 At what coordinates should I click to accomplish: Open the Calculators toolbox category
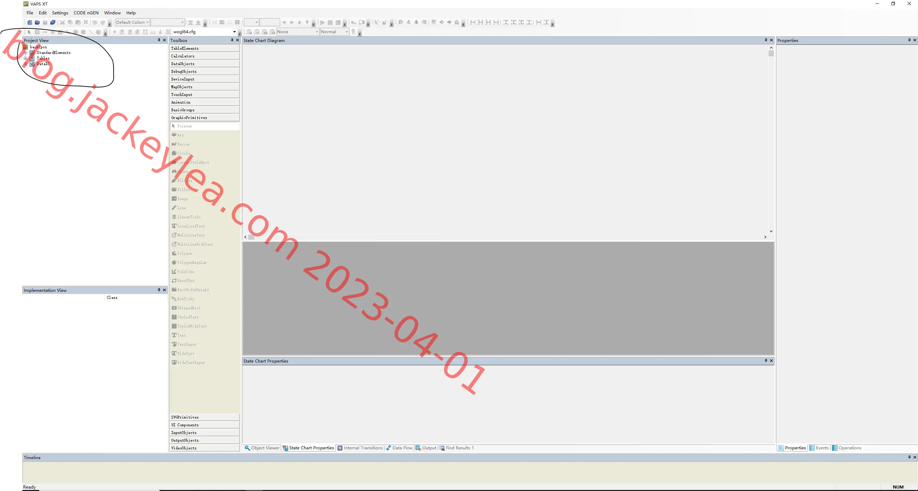[205, 56]
